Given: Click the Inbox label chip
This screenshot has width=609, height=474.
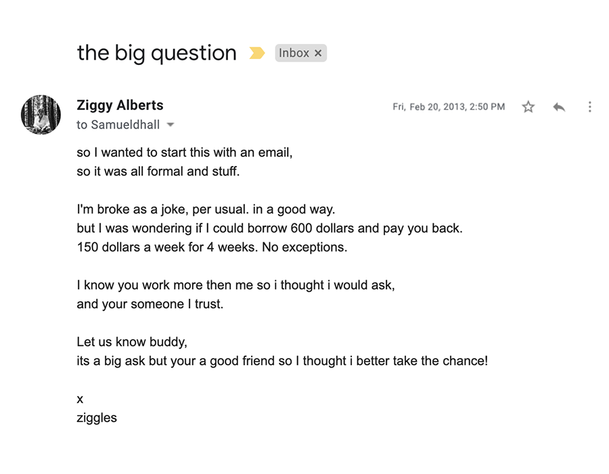Looking at the screenshot, I should point(300,53).
